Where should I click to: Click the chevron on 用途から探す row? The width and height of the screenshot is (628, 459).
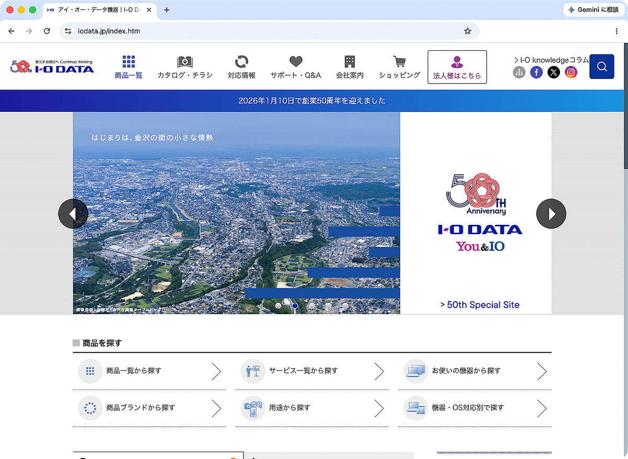379,408
